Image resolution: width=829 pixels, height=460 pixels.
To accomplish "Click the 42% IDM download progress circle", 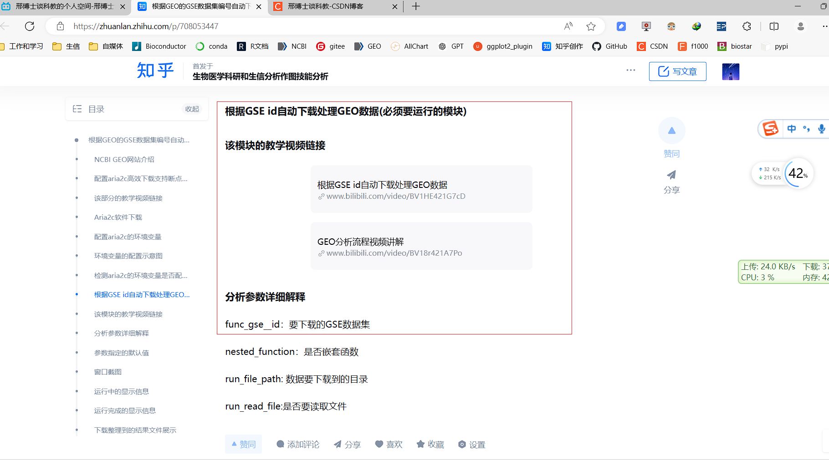I will [x=798, y=173].
